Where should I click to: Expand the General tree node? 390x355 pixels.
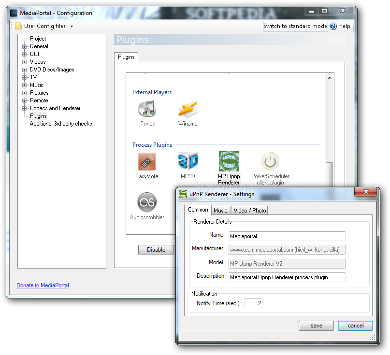[24, 46]
